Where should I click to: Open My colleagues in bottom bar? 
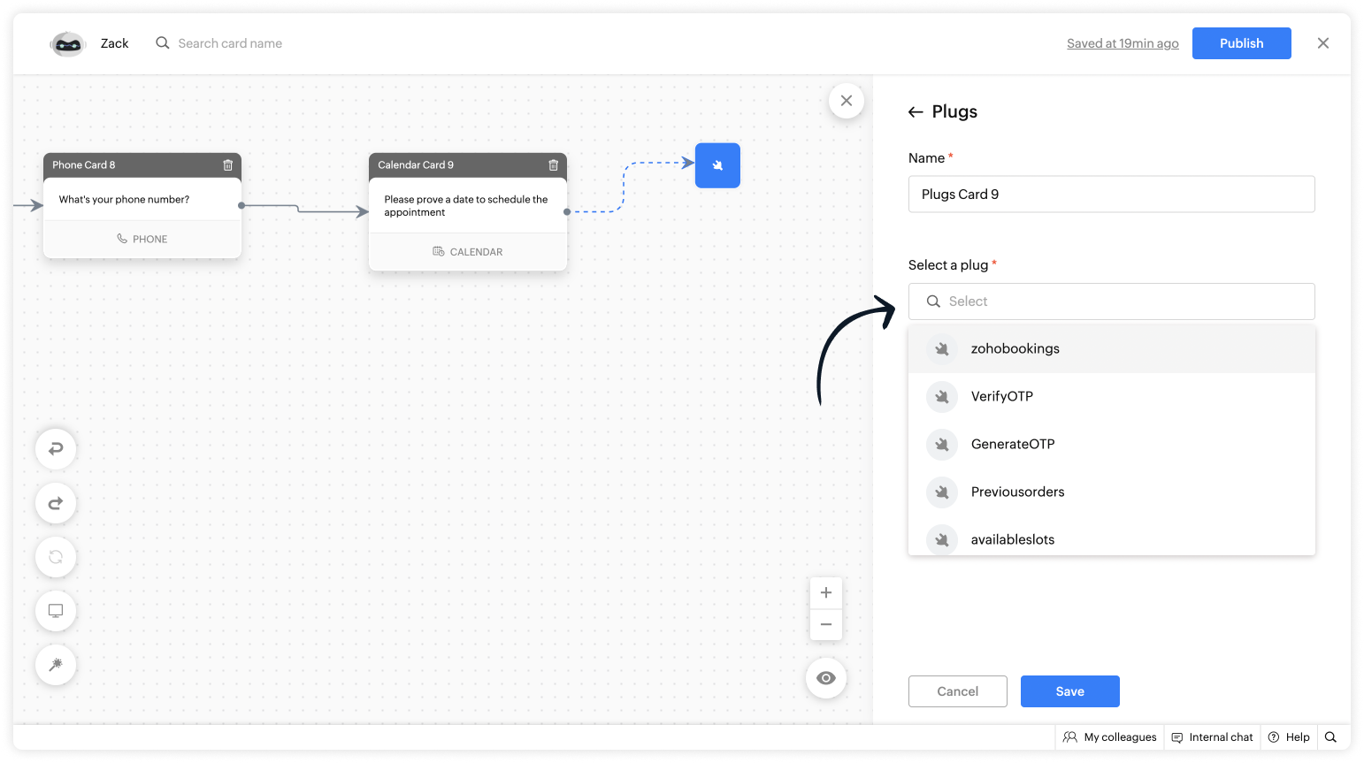(x=1110, y=737)
